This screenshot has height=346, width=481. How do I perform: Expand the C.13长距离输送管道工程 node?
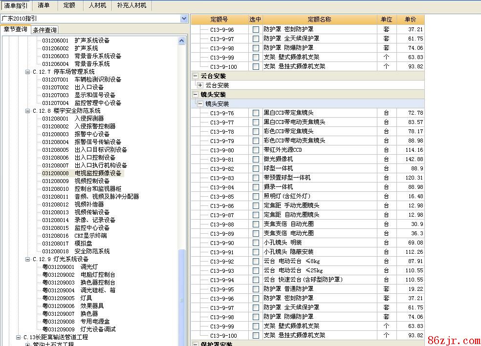[19, 337]
